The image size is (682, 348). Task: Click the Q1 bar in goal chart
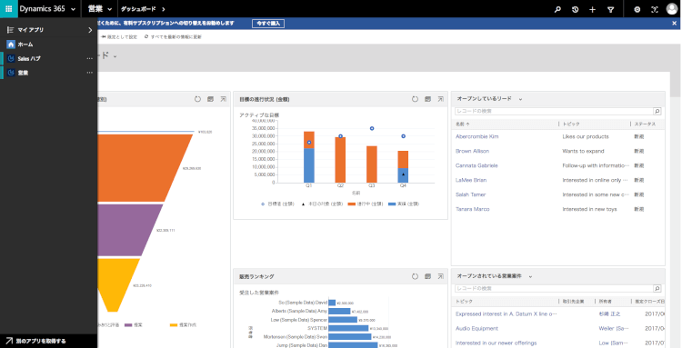(x=309, y=157)
